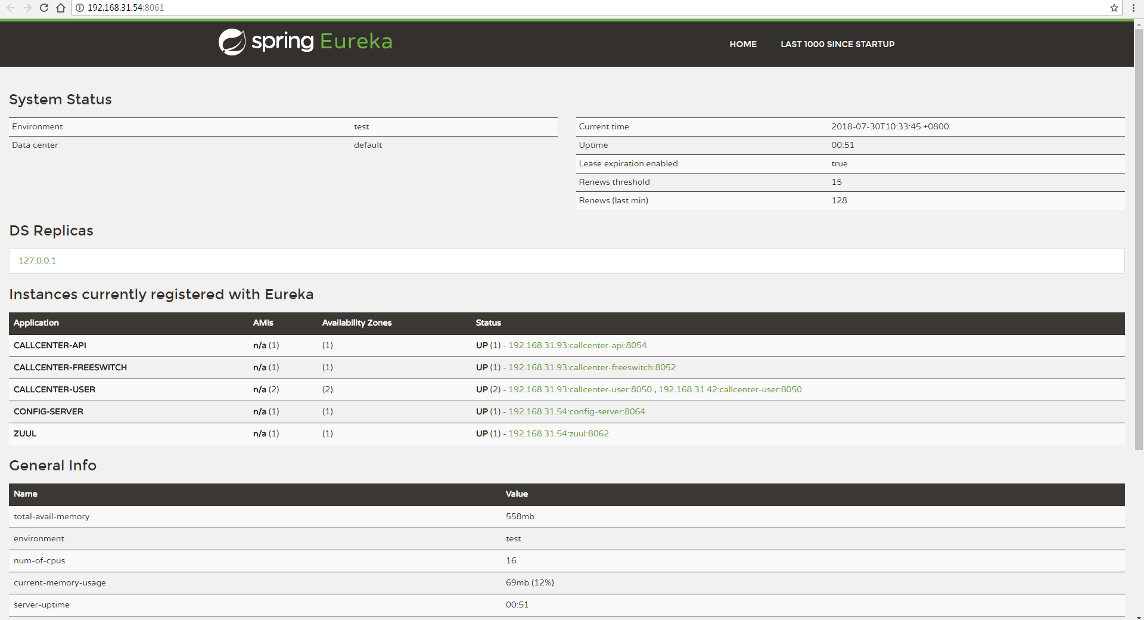Click the num-of-cpus value 16
Screen dimensions: 1144x620
point(511,560)
